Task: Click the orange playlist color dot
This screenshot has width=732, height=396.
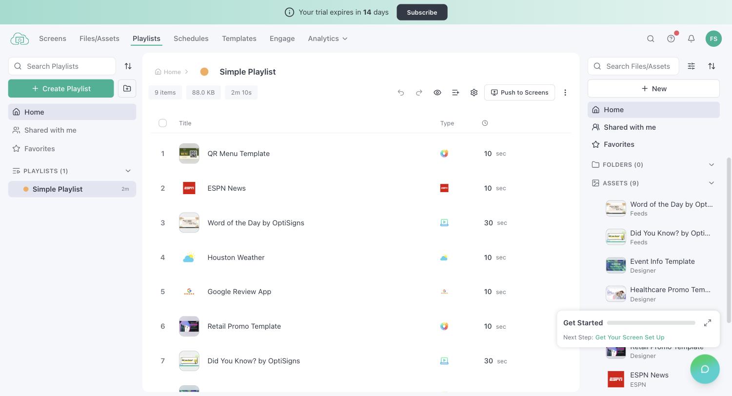Action: point(204,72)
